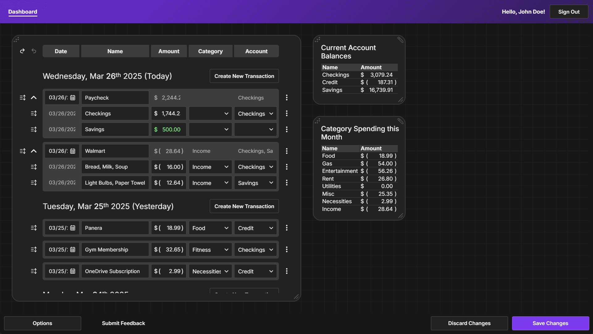Open the empty account dropdown on Savings row

pos(255,130)
